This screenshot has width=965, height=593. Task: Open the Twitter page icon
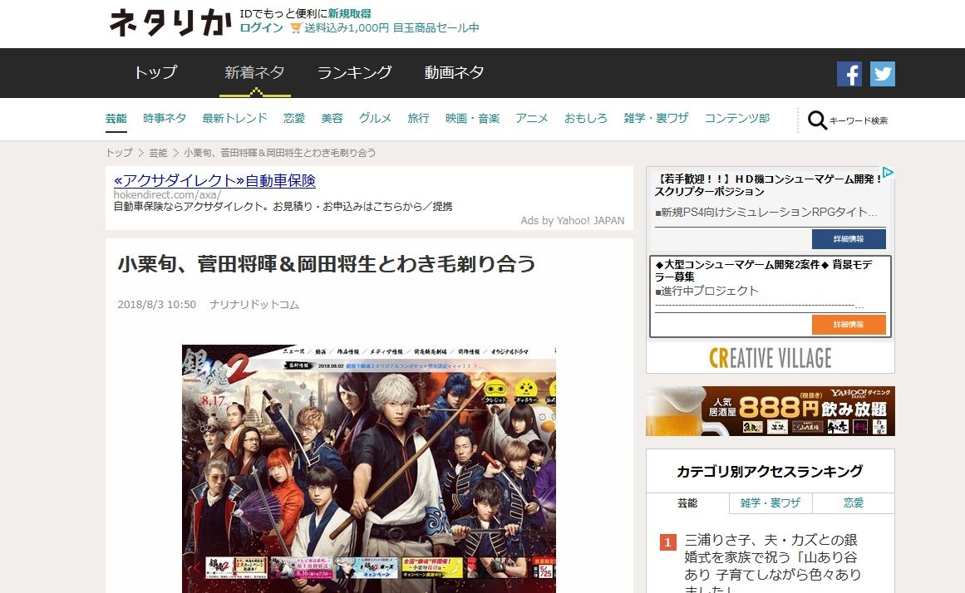pos(882,74)
